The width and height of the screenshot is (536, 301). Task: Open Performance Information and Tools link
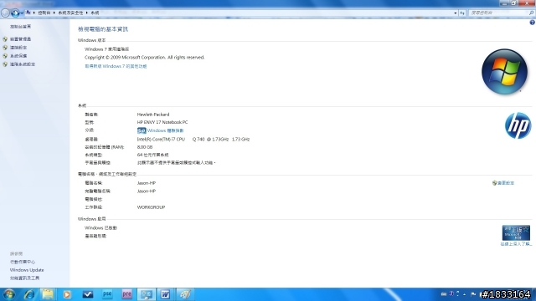pos(24,278)
